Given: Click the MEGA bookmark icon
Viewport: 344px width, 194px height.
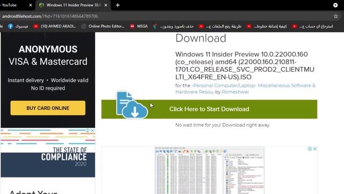Looking at the screenshot, I should pyautogui.click(x=132, y=26).
